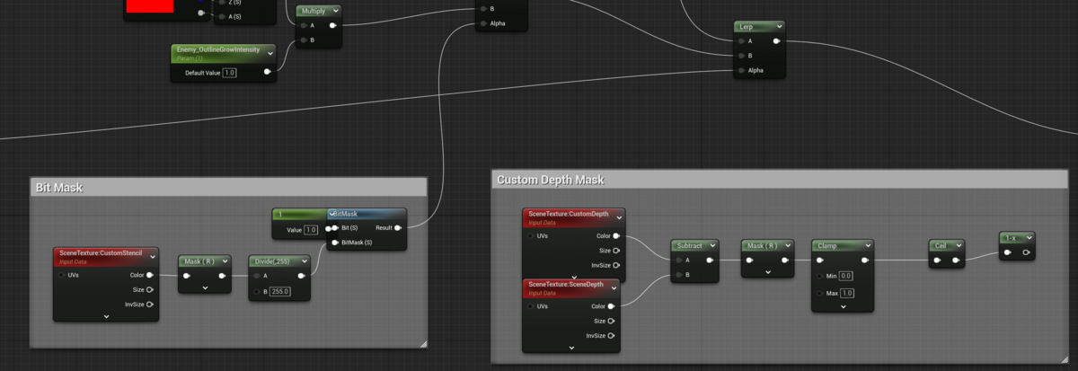Click CustomDepth's InvSize output pin
The height and width of the screenshot is (371, 1078).
click(x=615, y=265)
